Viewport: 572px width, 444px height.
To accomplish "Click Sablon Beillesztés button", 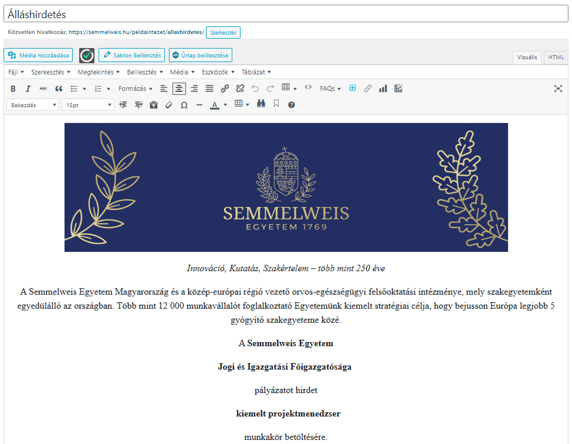I will (131, 56).
